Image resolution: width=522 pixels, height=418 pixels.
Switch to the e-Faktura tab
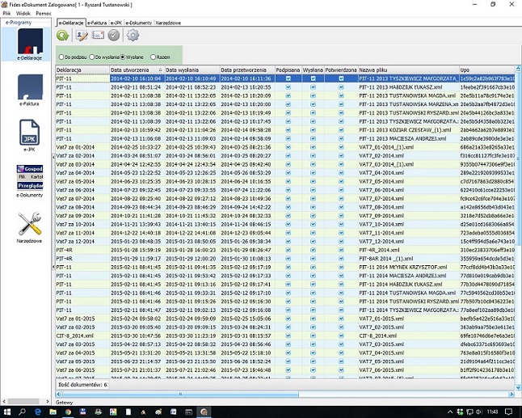pyautogui.click(x=97, y=23)
